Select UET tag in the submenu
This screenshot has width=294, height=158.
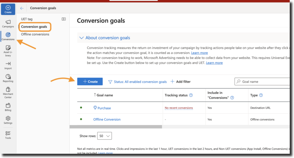(27, 19)
